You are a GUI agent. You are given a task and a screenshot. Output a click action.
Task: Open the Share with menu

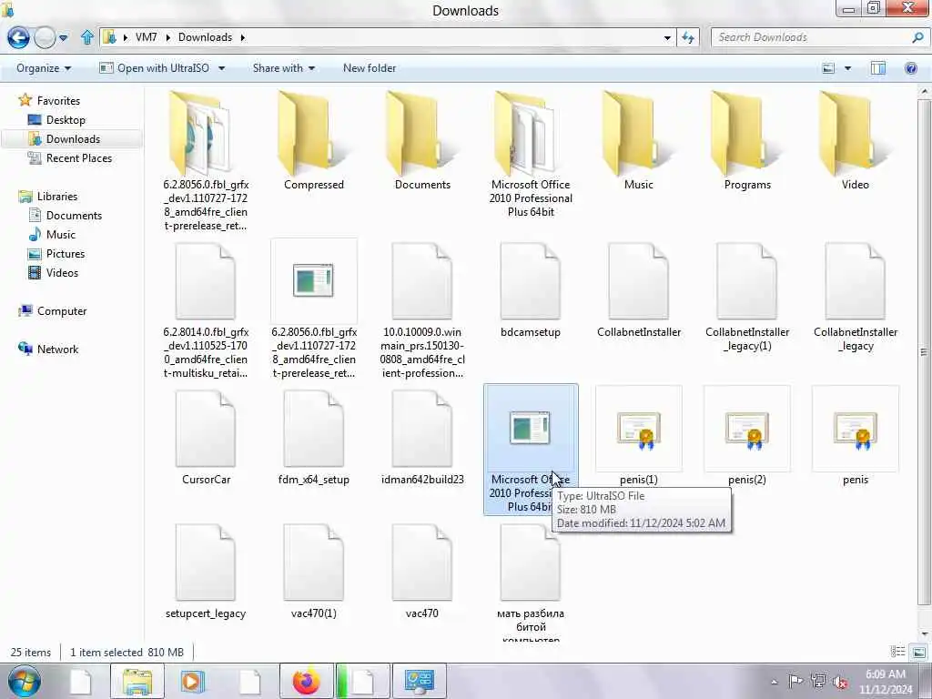click(x=284, y=68)
